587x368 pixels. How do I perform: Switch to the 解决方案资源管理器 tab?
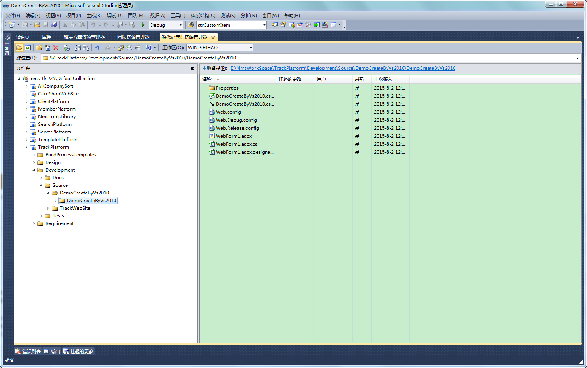tap(84, 37)
